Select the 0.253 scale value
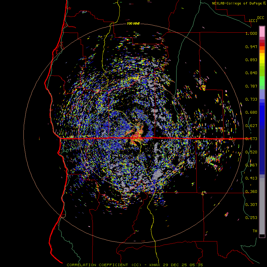The height and width of the screenshot is (267, 267). [251, 218]
